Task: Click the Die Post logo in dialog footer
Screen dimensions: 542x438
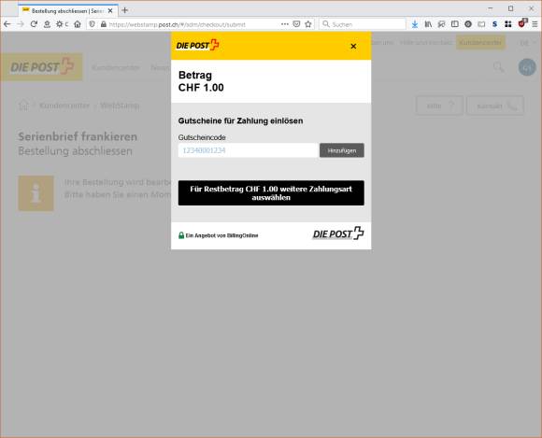Action: pyautogui.click(x=338, y=233)
